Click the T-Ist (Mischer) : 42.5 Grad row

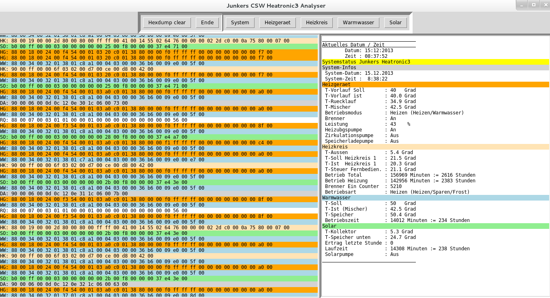pyautogui.click(x=370, y=209)
